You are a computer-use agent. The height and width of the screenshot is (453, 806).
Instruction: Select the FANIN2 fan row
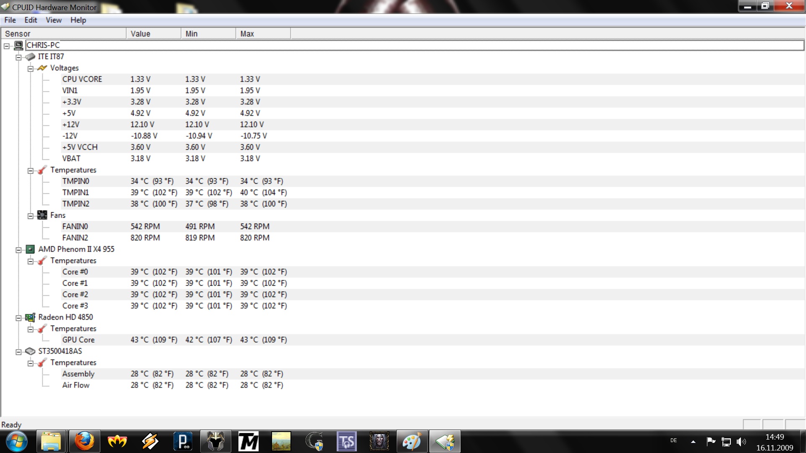tap(432, 238)
